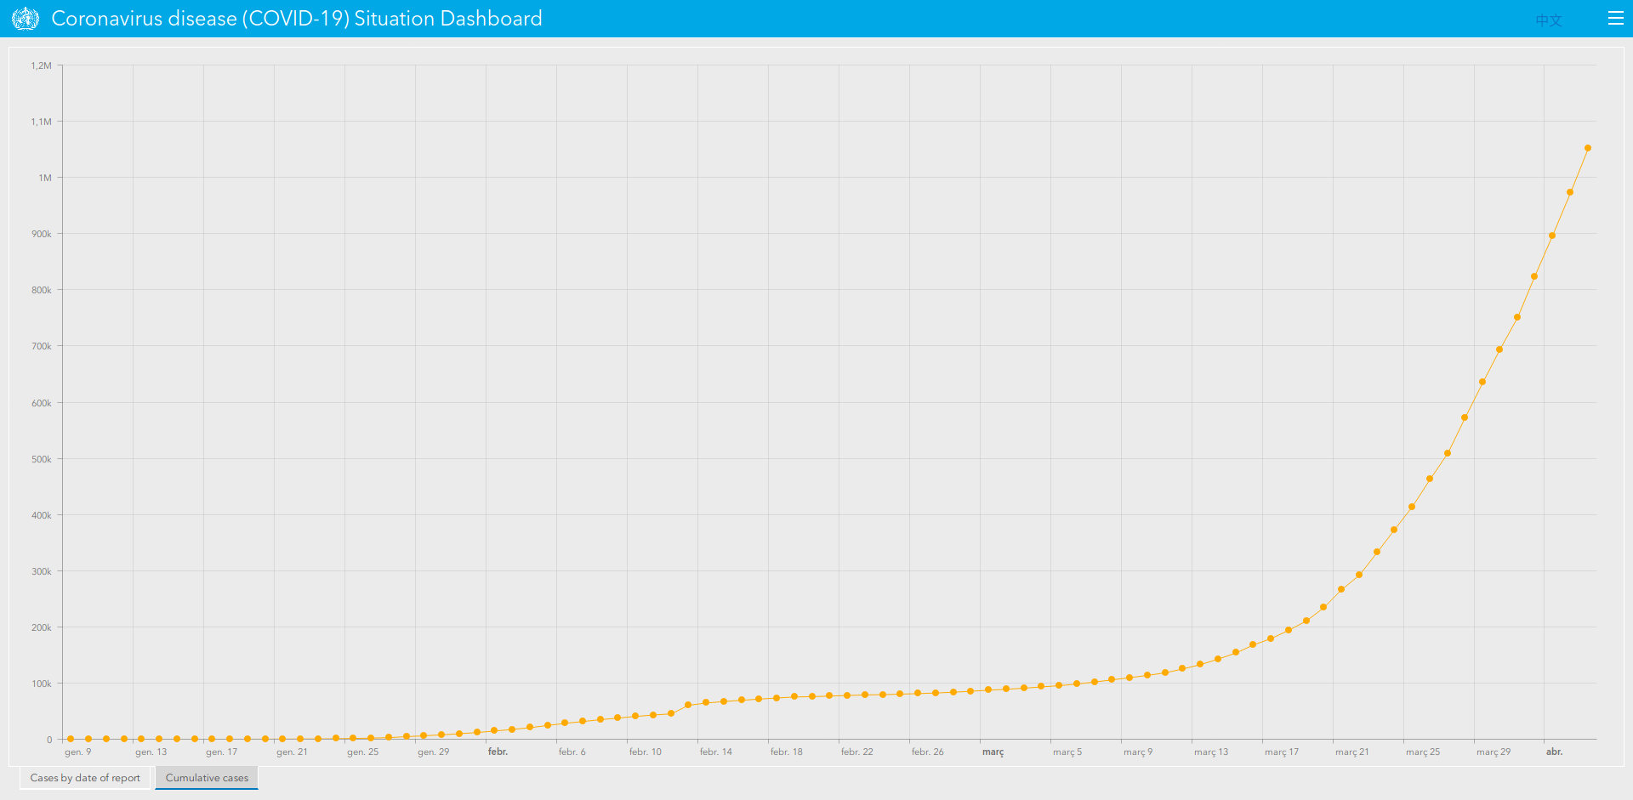The width and height of the screenshot is (1633, 800).
Task: Click the '0' y-axis label
Action: [x=49, y=740]
